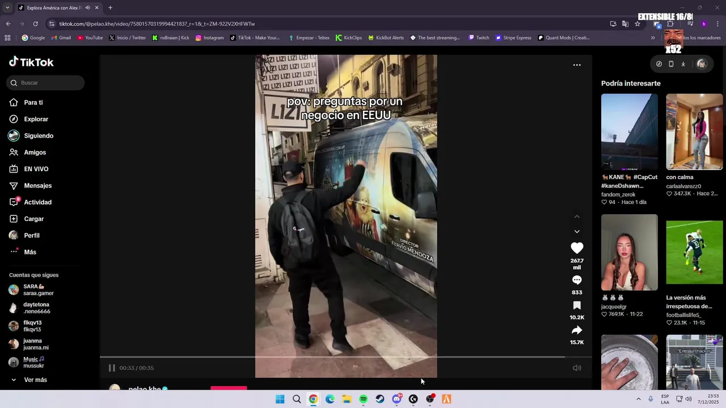Open the Para ti feed

26,103
